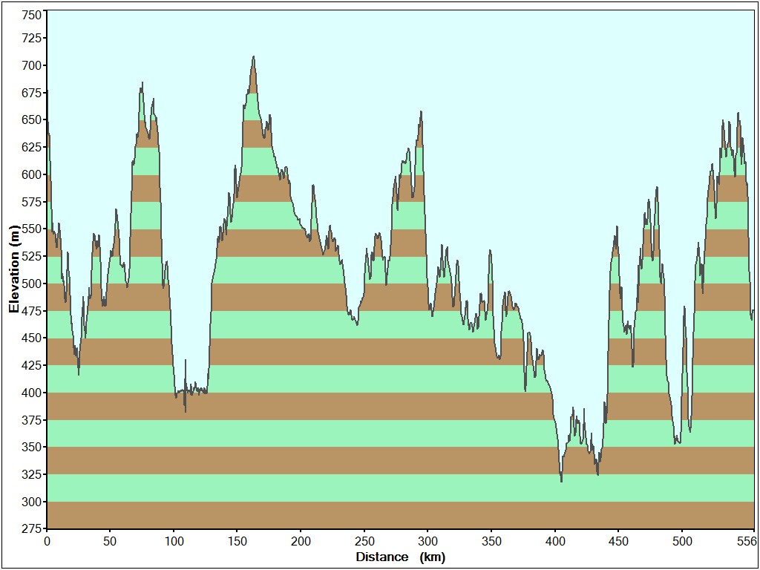Click the 300 distance axis label
Image resolution: width=760 pixels, height=570 pixels.
tap(428, 541)
